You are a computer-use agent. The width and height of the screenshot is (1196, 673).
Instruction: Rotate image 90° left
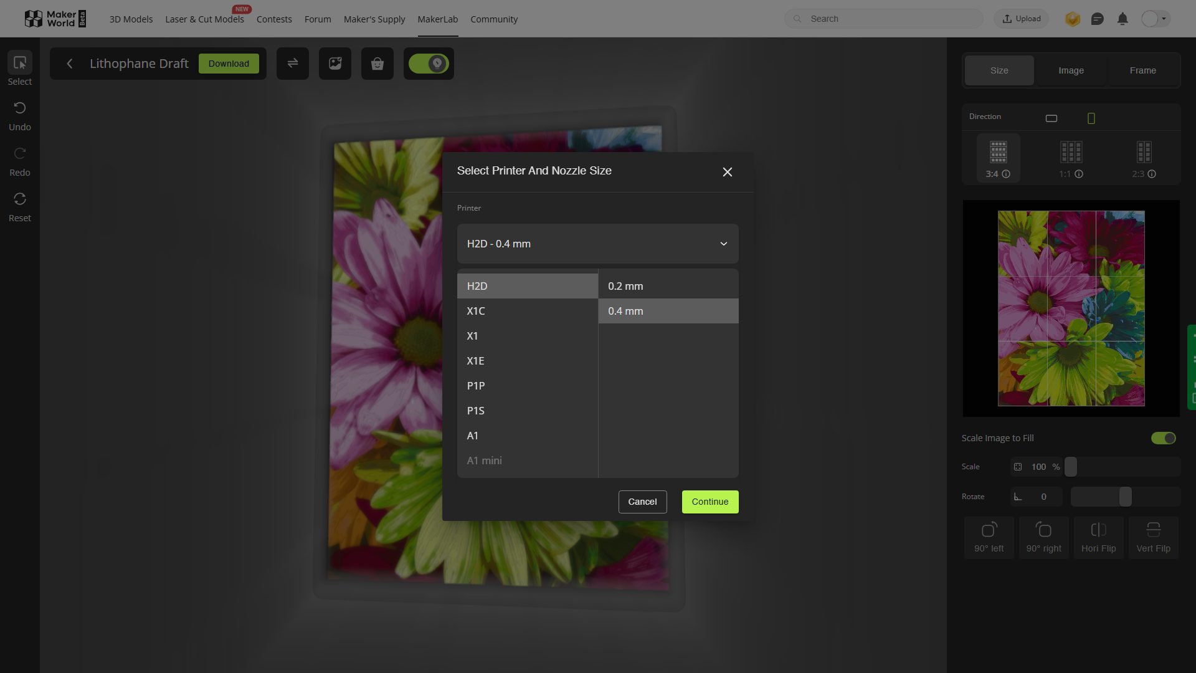click(x=989, y=537)
